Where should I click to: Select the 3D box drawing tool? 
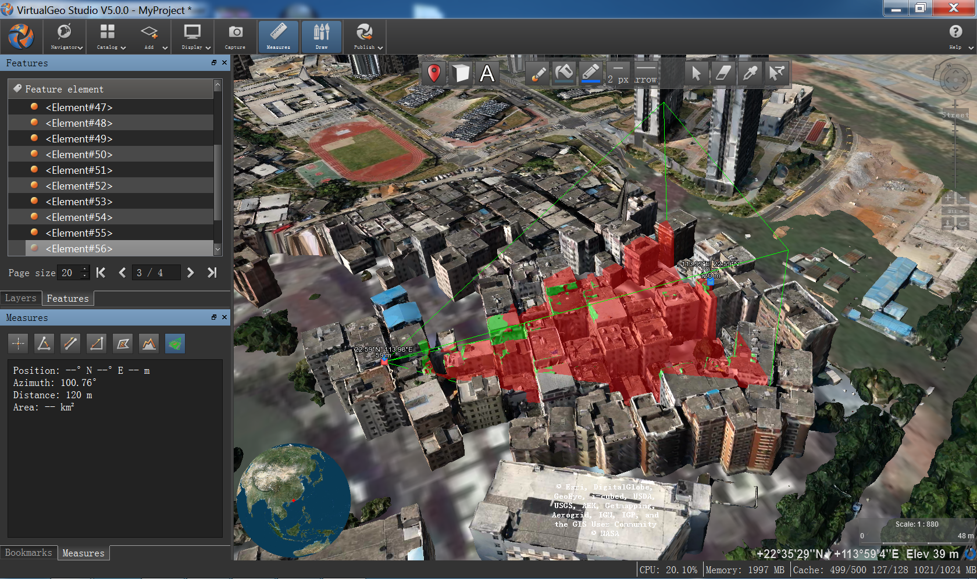(x=461, y=73)
